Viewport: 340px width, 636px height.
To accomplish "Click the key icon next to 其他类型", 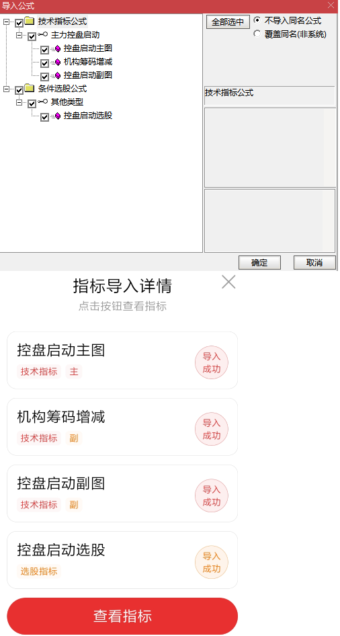I will [42, 102].
